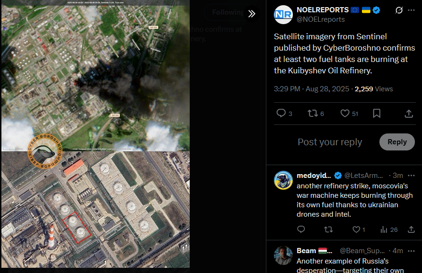422x273 pixels.
Task: Focus the Post your reply field
Action: (330, 142)
